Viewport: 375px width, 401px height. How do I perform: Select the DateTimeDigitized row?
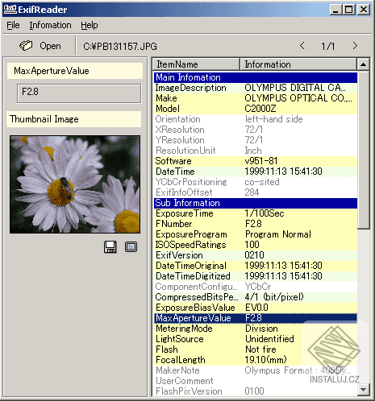click(x=256, y=276)
